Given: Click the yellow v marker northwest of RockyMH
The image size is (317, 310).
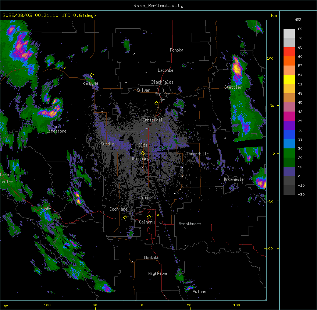Looking at the screenshot, I should coord(64,68).
